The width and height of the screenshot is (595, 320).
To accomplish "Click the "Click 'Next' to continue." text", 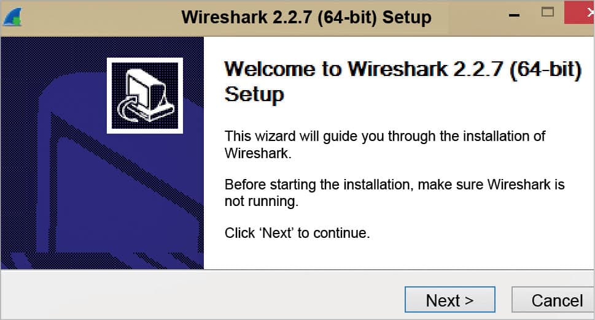I will click(x=297, y=233).
